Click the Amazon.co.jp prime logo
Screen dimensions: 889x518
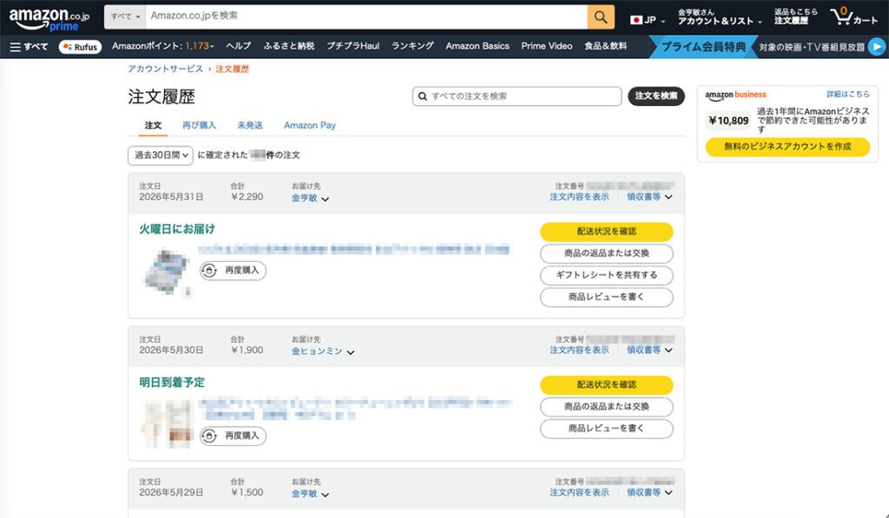click(x=49, y=19)
